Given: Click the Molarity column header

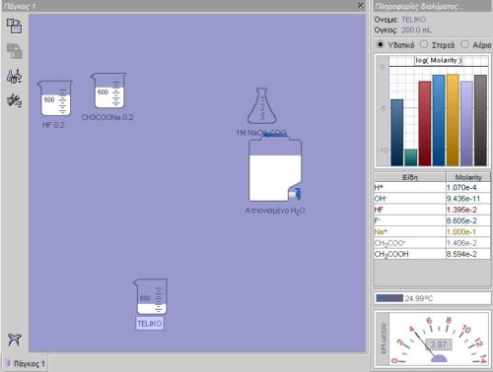Looking at the screenshot, I should point(468,177).
